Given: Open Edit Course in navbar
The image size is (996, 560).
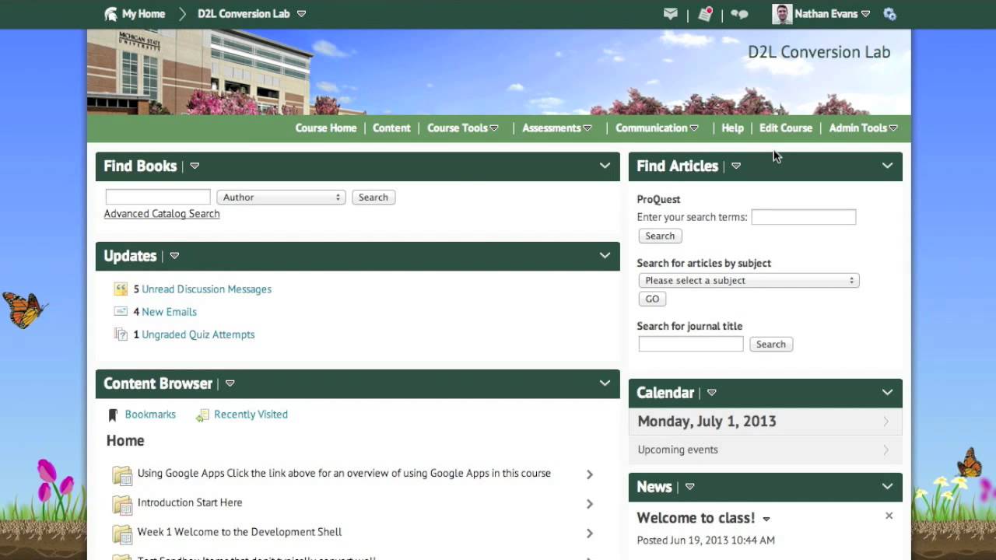Looking at the screenshot, I should coord(786,128).
